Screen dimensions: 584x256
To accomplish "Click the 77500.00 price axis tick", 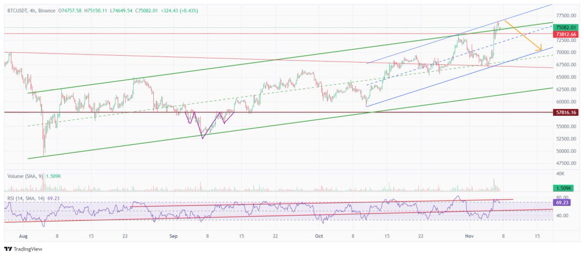I will pyautogui.click(x=567, y=16).
